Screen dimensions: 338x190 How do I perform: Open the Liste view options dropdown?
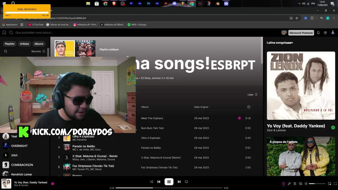252,94
